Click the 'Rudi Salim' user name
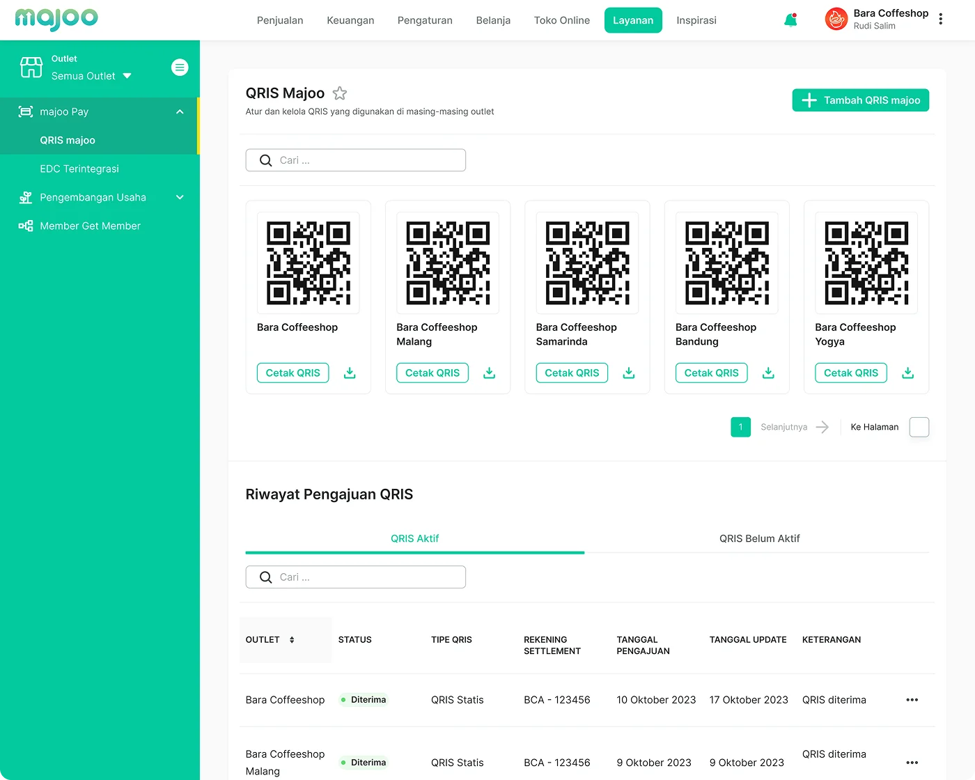 coord(875,26)
